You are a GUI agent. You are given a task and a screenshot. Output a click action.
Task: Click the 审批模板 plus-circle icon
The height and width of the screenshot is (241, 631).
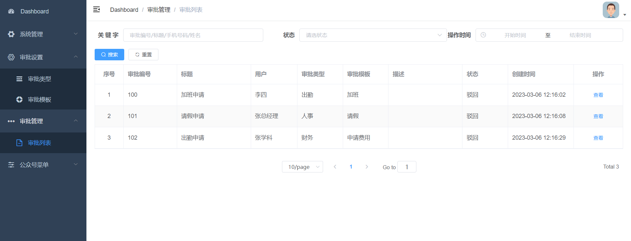click(19, 100)
